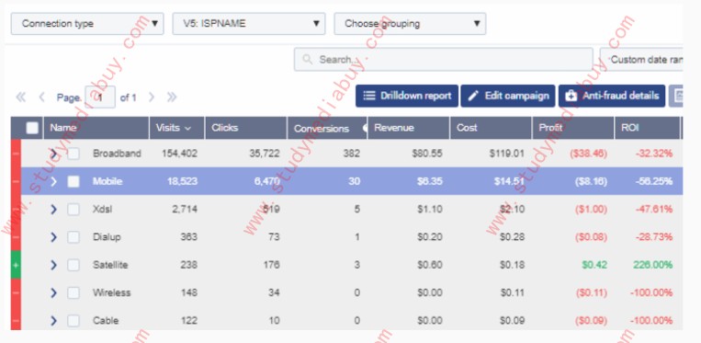Sort by the Clicks column header

pyautogui.click(x=246, y=128)
